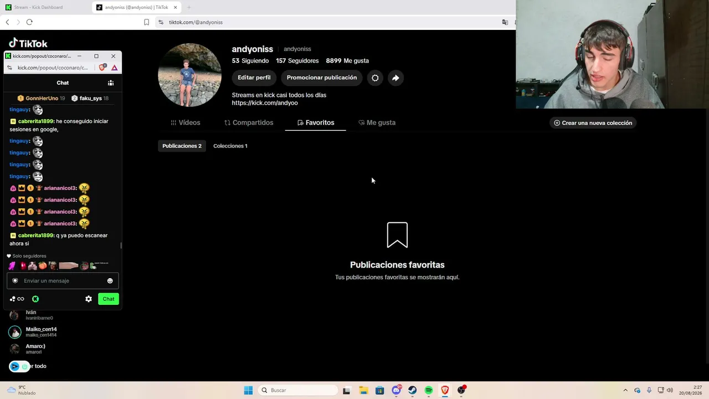
Task: Open the kick.com/andyoo bio link
Action: coord(265,103)
